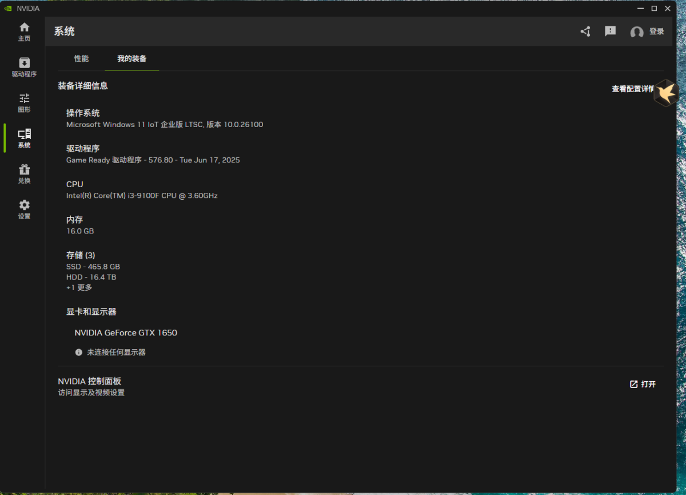Open the feedback notification icon

click(611, 31)
